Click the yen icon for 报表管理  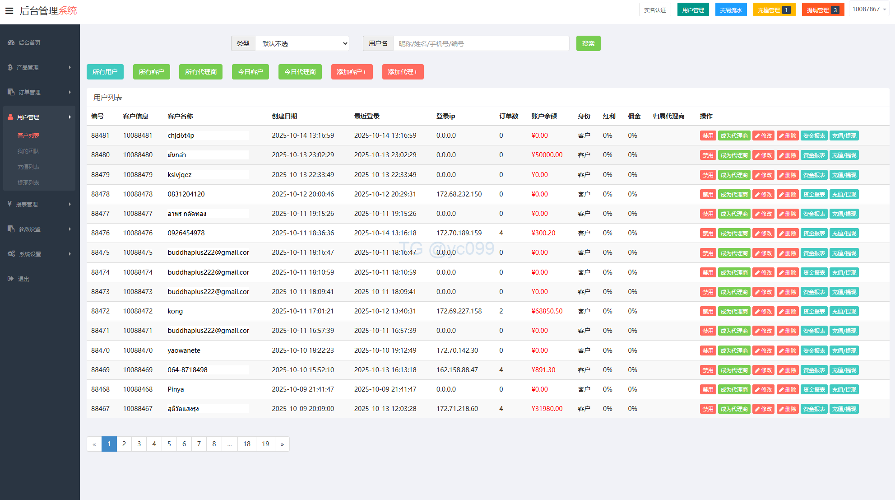point(9,204)
